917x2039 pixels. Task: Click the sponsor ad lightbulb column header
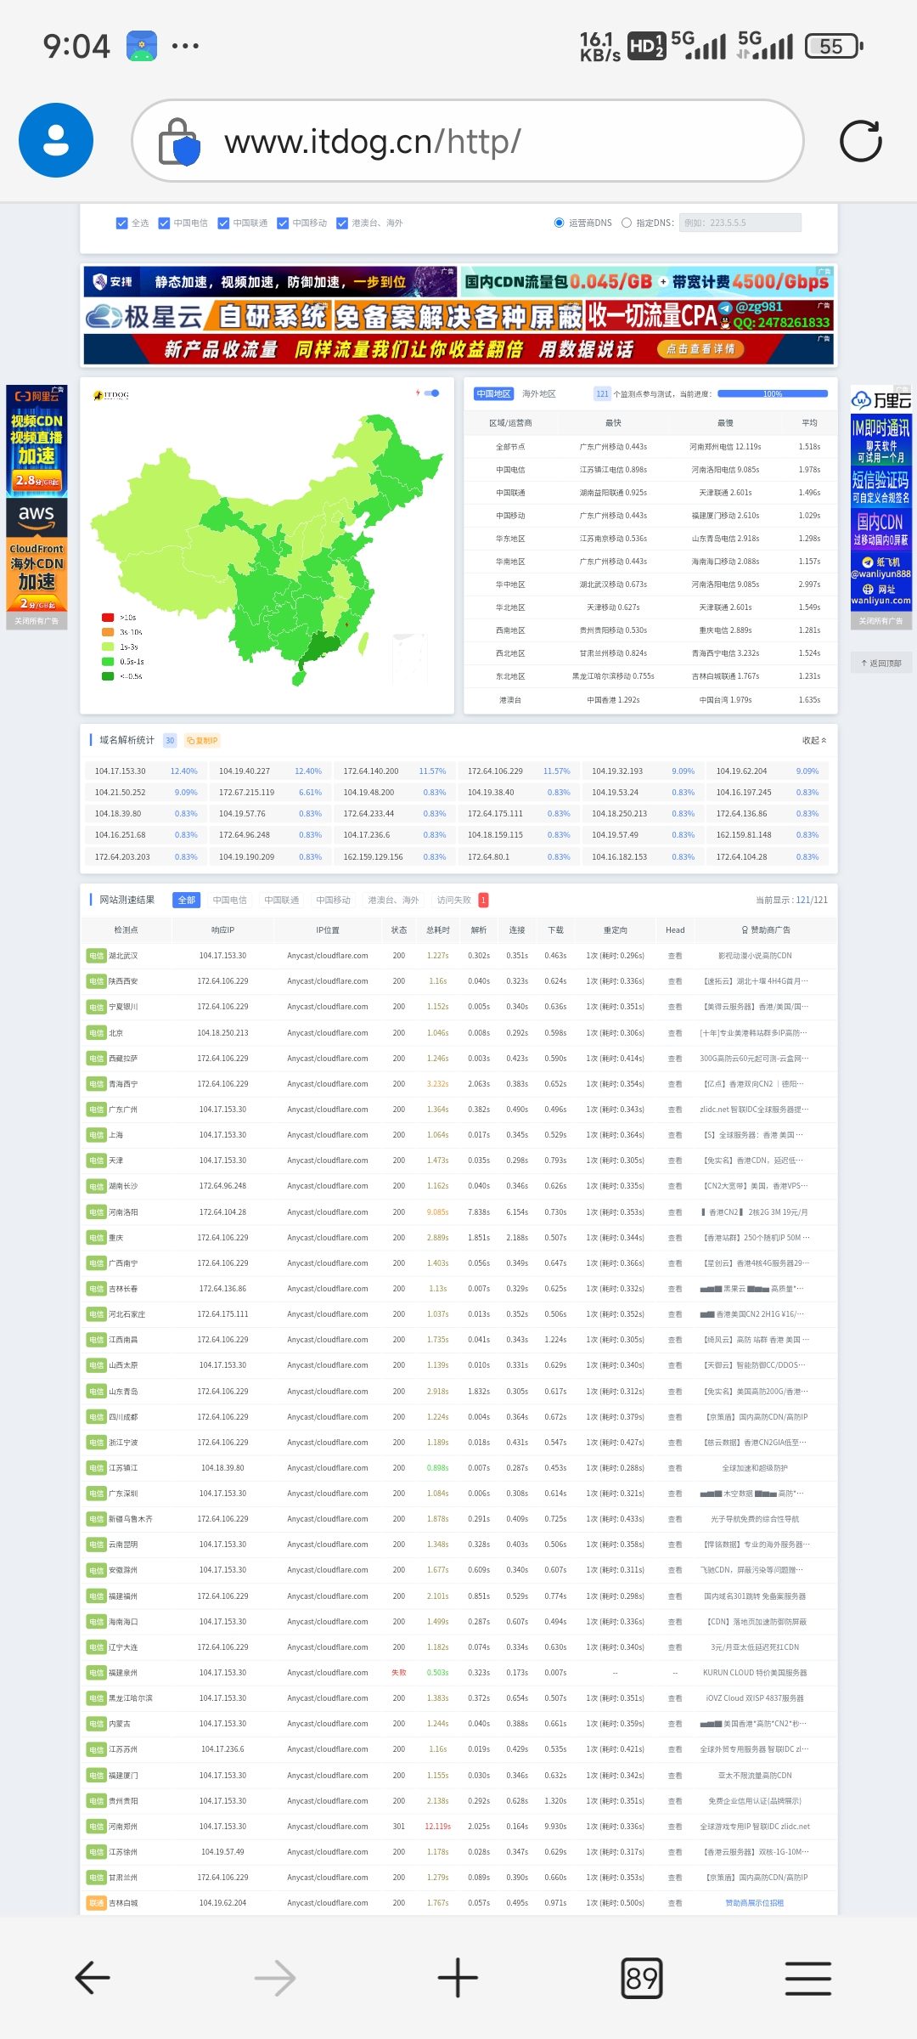pyautogui.click(x=766, y=929)
